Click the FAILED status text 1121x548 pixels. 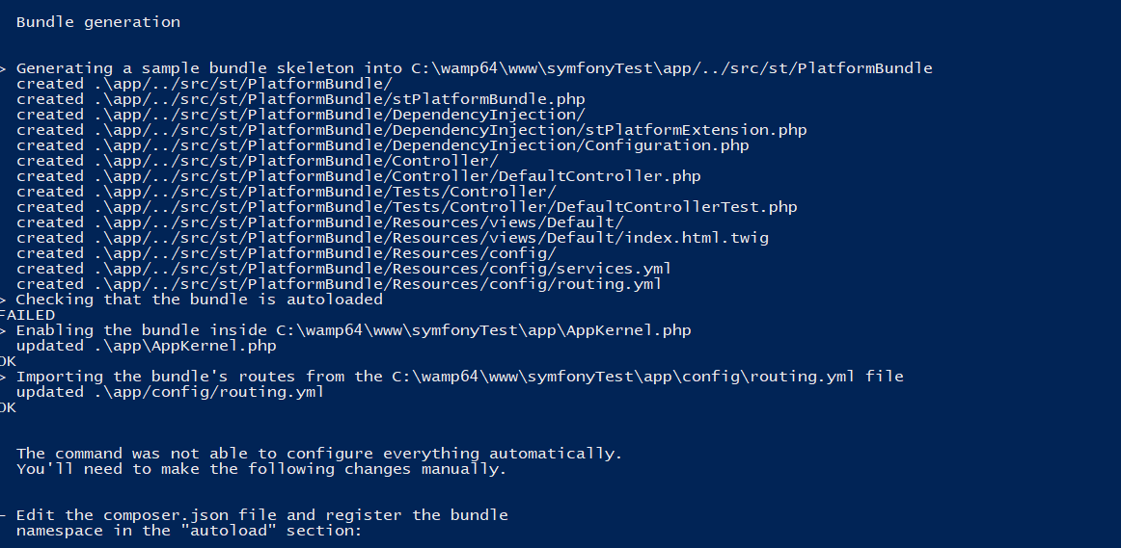tap(27, 315)
